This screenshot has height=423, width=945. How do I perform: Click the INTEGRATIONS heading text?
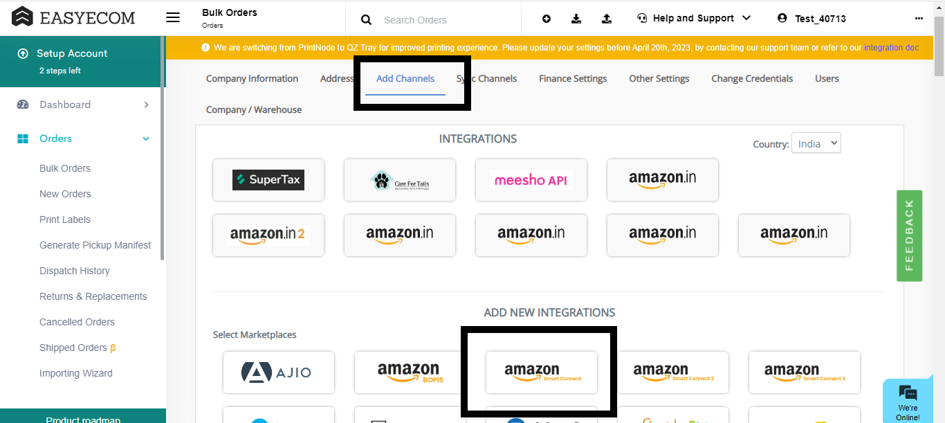[478, 138]
